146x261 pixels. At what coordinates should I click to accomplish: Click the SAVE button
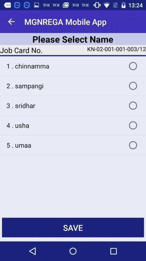pos(73,227)
